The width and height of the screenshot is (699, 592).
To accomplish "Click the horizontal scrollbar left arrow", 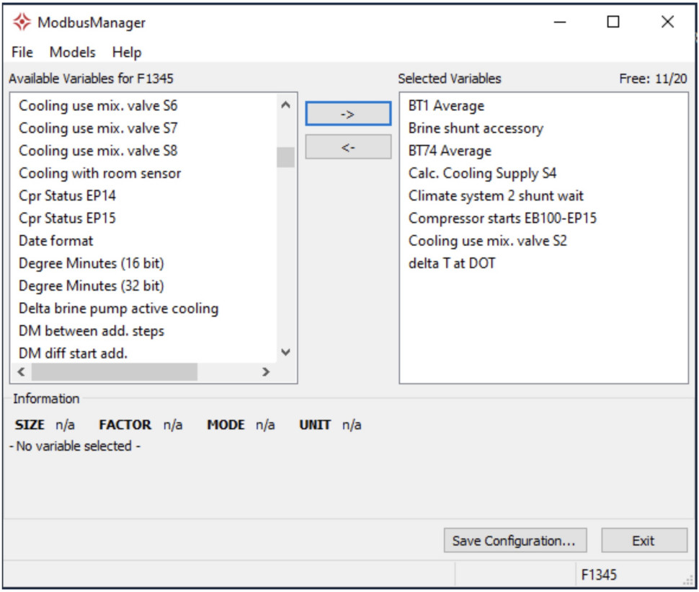I will click(21, 372).
